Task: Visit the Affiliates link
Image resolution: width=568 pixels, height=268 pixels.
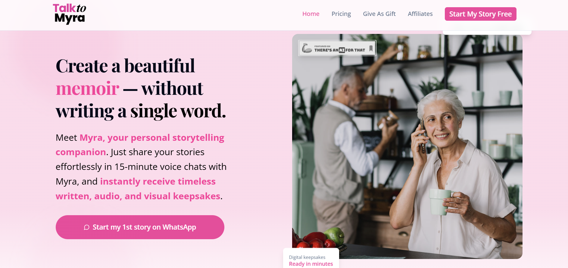Action: 420,14
